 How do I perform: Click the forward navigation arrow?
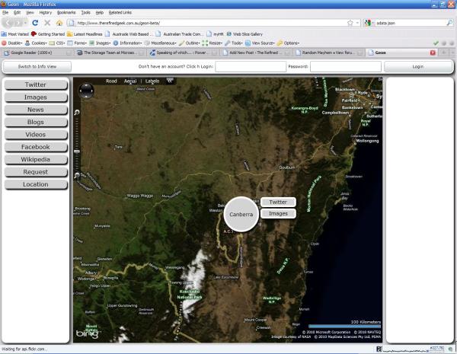click(x=18, y=23)
